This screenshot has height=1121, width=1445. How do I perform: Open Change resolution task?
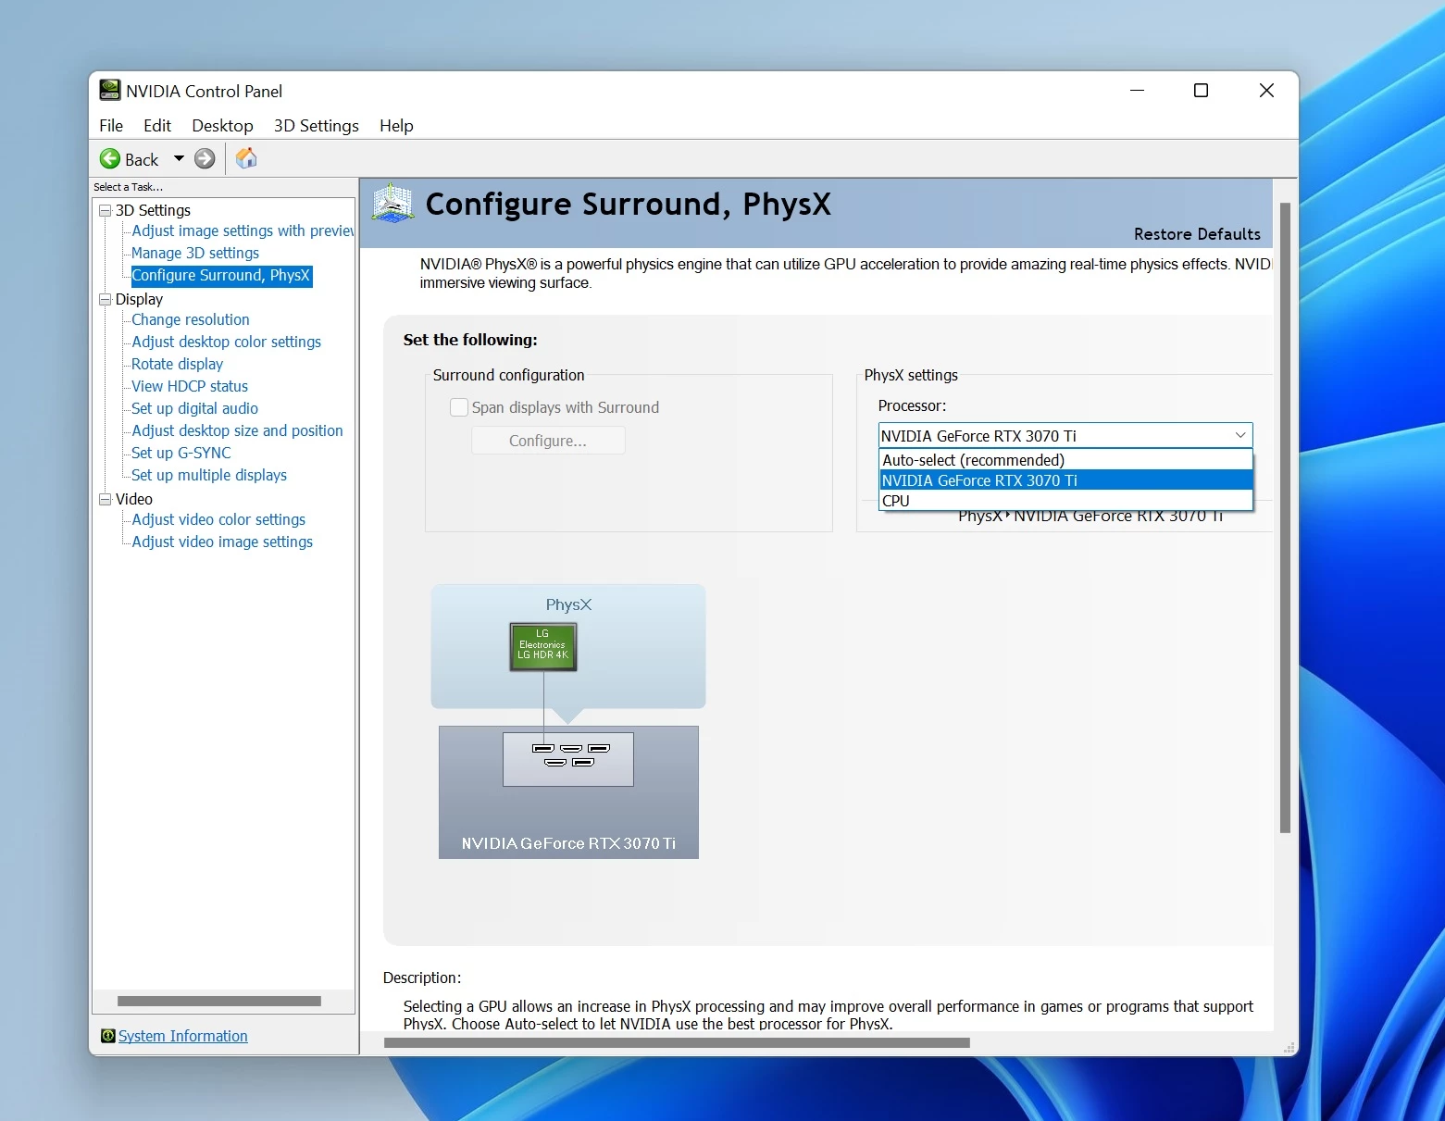click(191, 319)
